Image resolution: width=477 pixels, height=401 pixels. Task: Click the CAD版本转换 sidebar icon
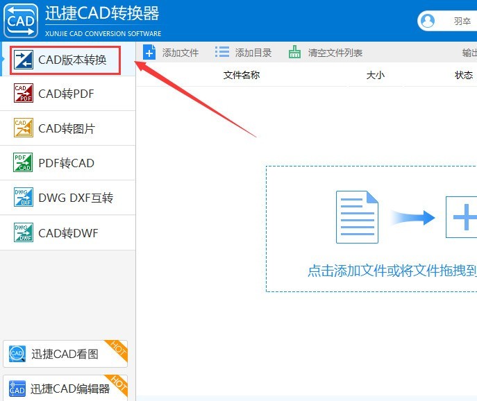(x=24, y=60)
